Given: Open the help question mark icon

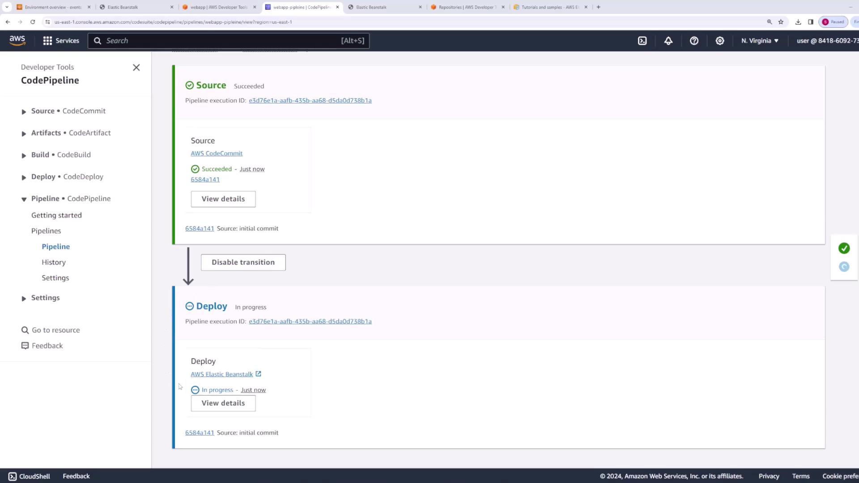Looking at the screenshot, I should pos(694,41).
